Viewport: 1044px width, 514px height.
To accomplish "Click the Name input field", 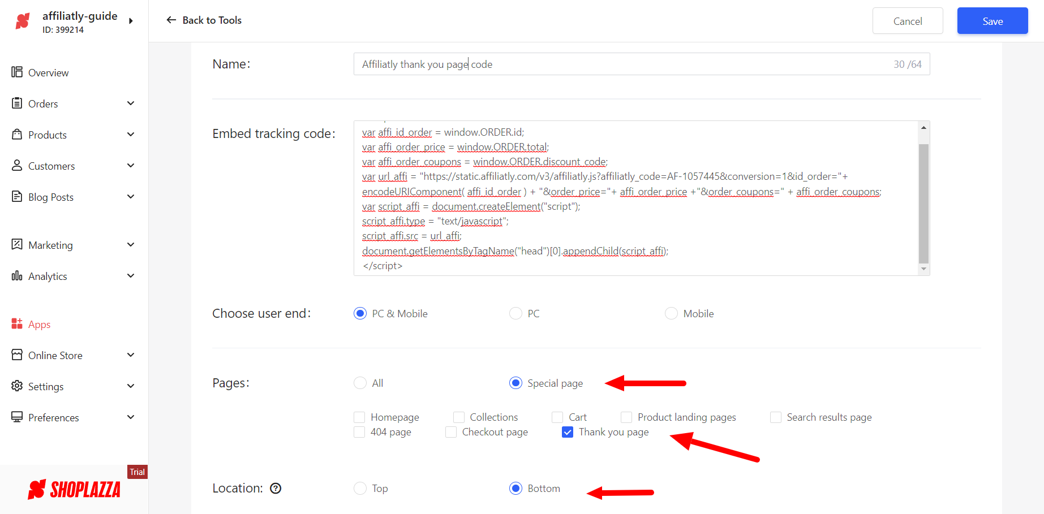I will coord(642,64).
